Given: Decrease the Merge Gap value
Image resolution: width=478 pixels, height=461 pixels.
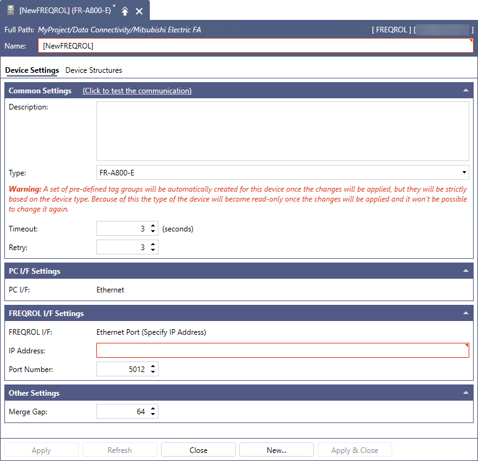Looking at the screenshot, I should [x=153, y=414].
